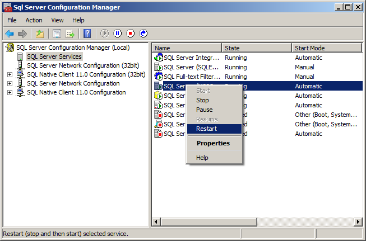This screenshot has width=366, height=241.
Task: Click the horizontal scrollbar left arrow
Action: pyautogui.click(x=156, y=221)
